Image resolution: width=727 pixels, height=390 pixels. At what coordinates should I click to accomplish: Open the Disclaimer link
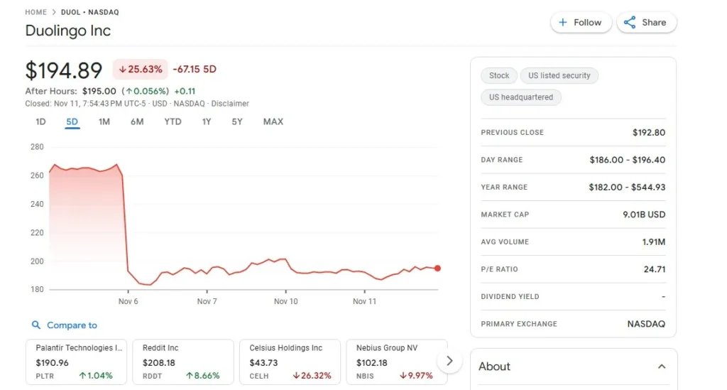pyautogui.click(x=230, y=104)
